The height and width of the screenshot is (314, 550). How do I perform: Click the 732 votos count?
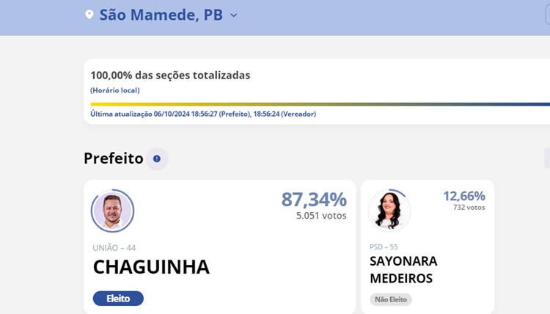tap(469, 208)
